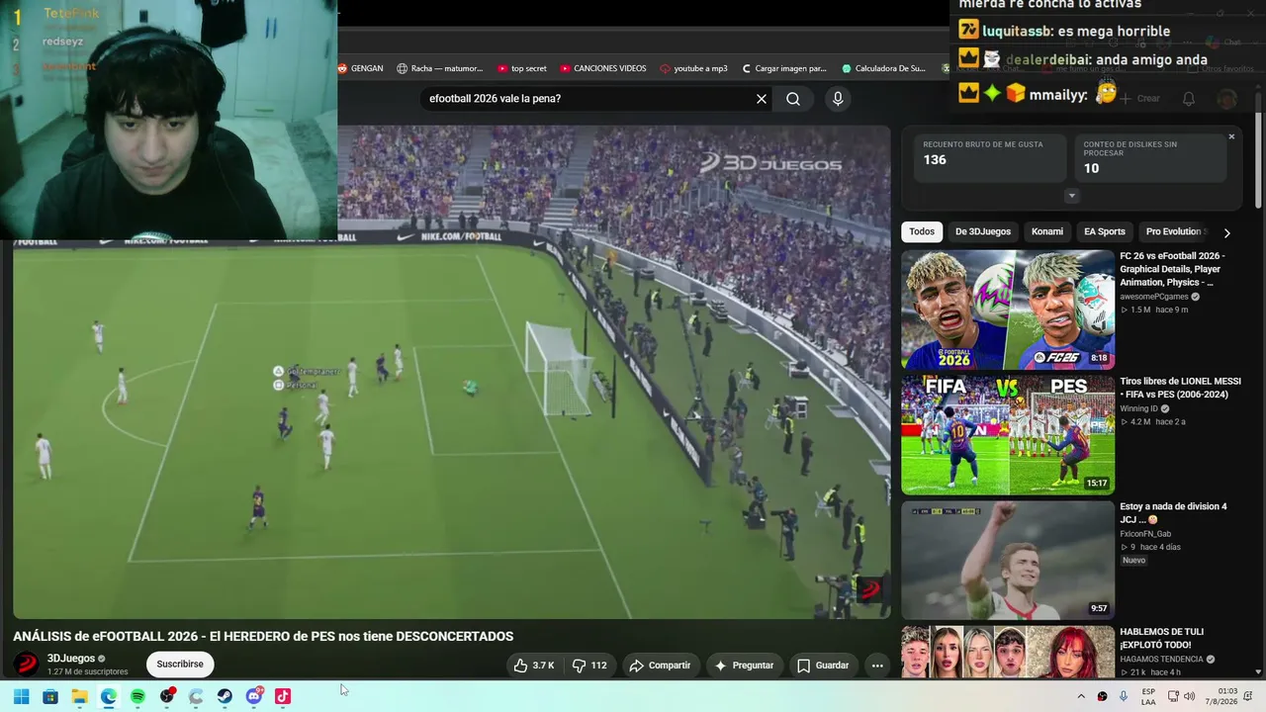Click the YouTube search magnifier button
Viewport: 1266px width, 712px height.
click(793, 99)
